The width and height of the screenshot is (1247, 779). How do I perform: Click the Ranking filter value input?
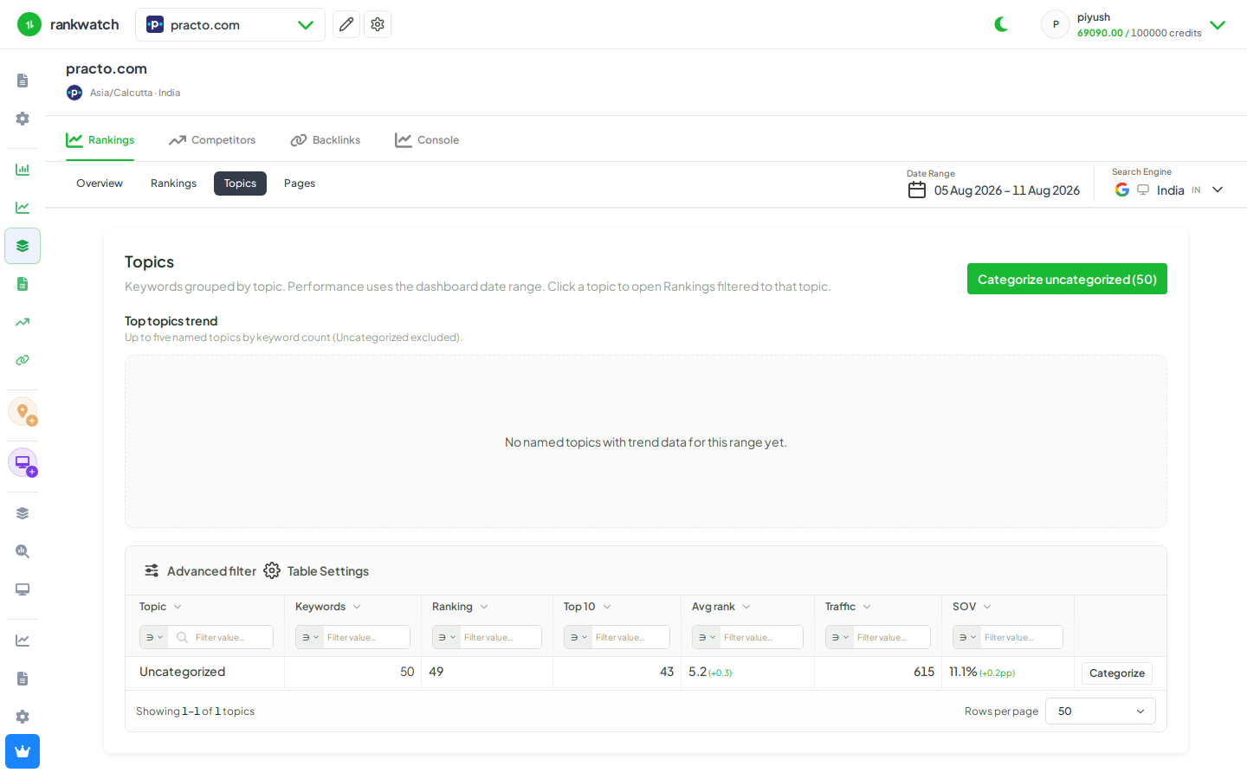click(x=501, y=637)
